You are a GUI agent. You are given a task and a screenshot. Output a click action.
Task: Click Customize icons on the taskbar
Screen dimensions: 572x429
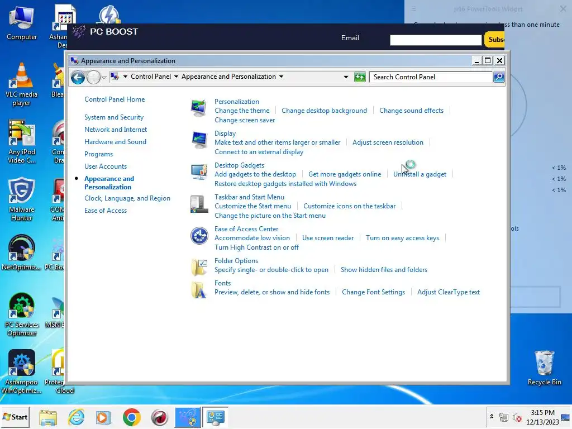click(350, 206)
